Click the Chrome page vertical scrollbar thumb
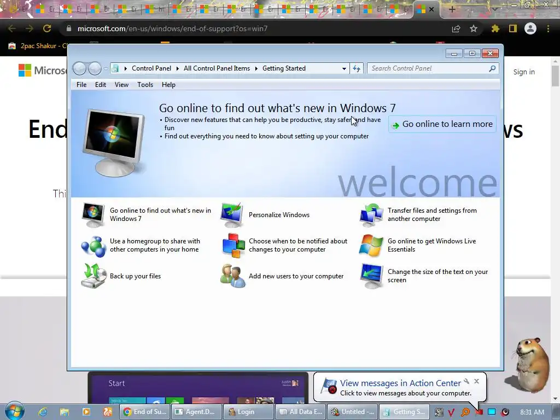 (555, 75)
